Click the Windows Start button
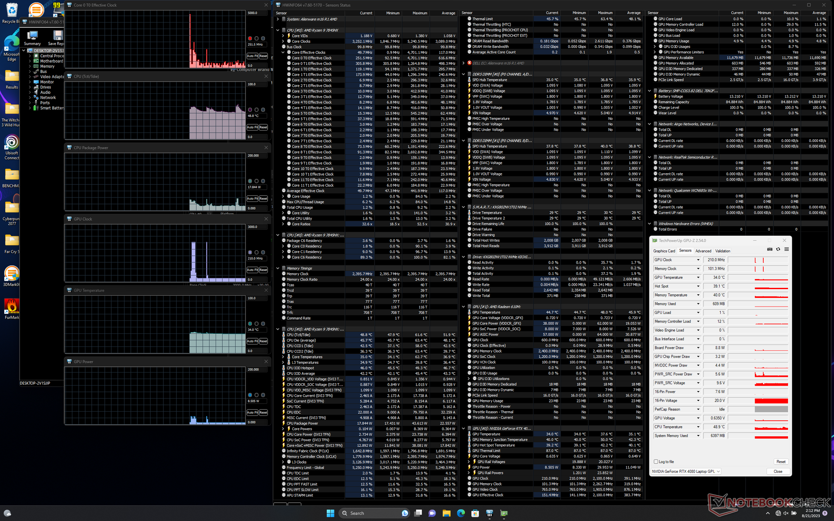The image size is (834, 521). pyautogui.click(x=330, y=513)
